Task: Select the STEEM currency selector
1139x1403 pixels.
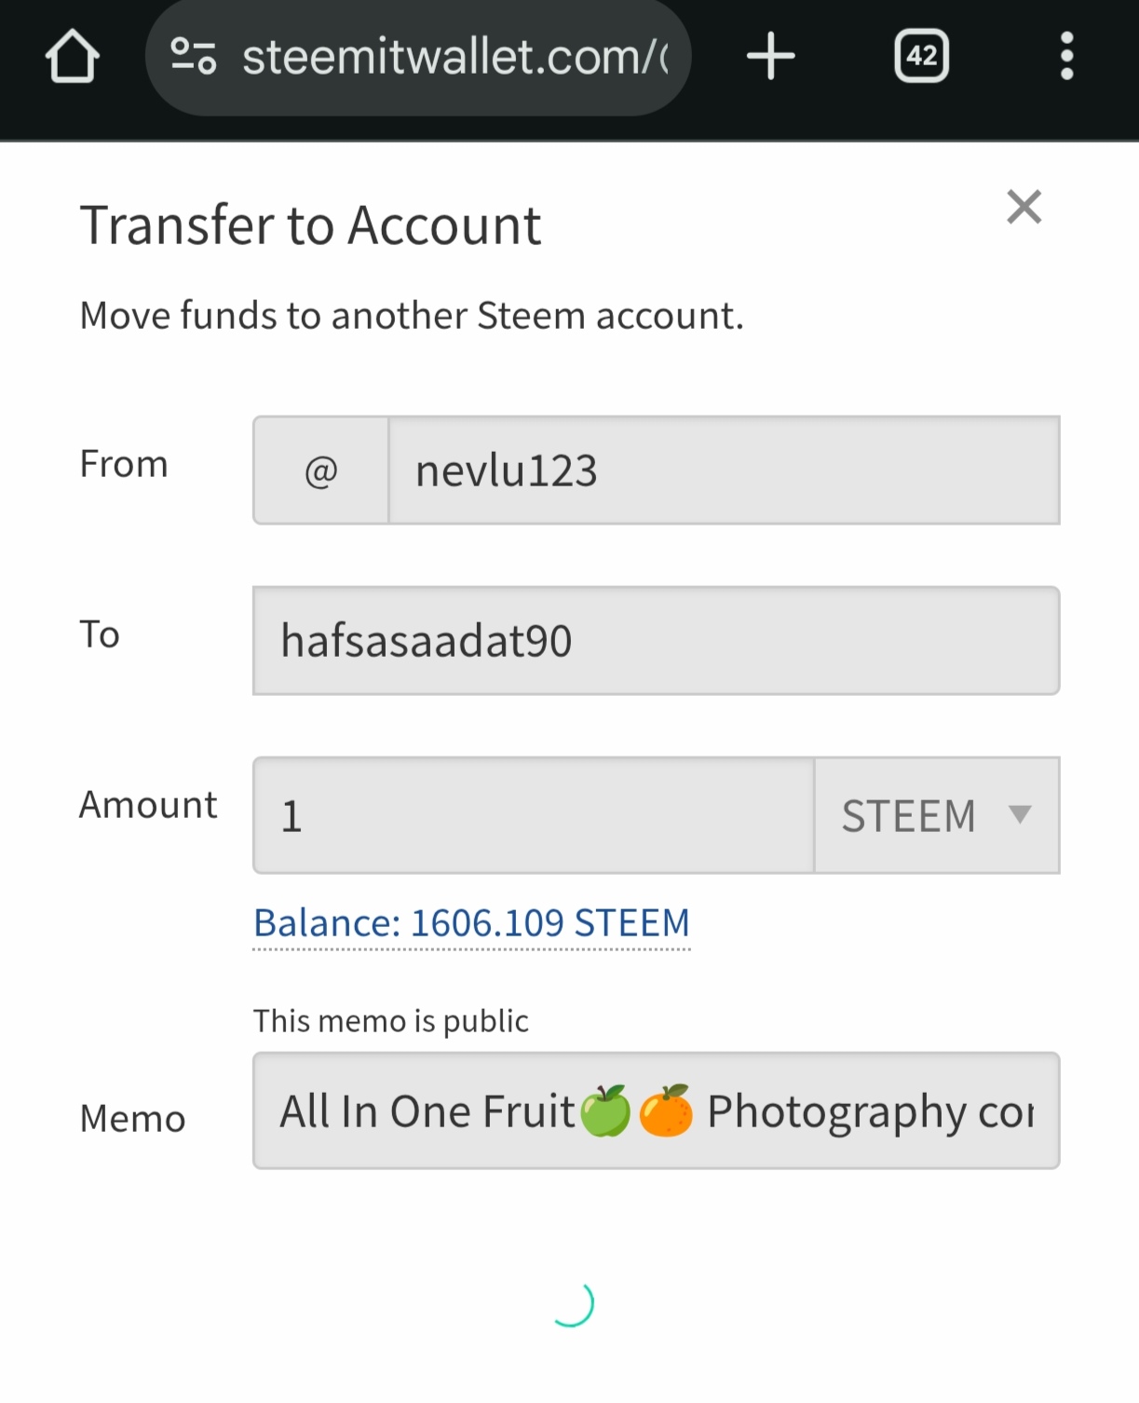Action: pos(937,815)
